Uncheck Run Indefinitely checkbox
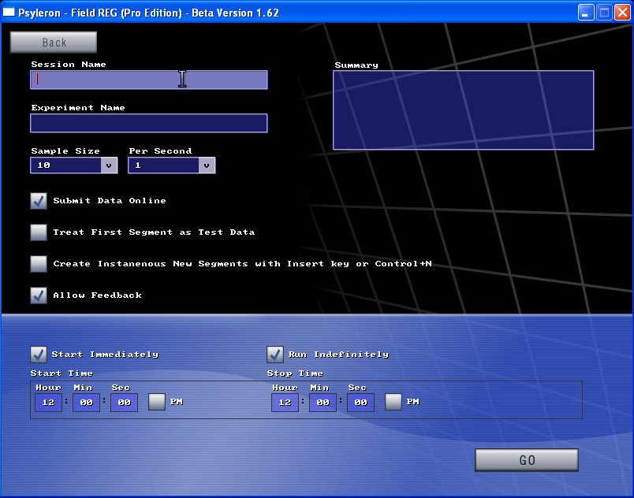Viewport: 634px width, 498px height. pyautogui.click(x=275, y=355)
